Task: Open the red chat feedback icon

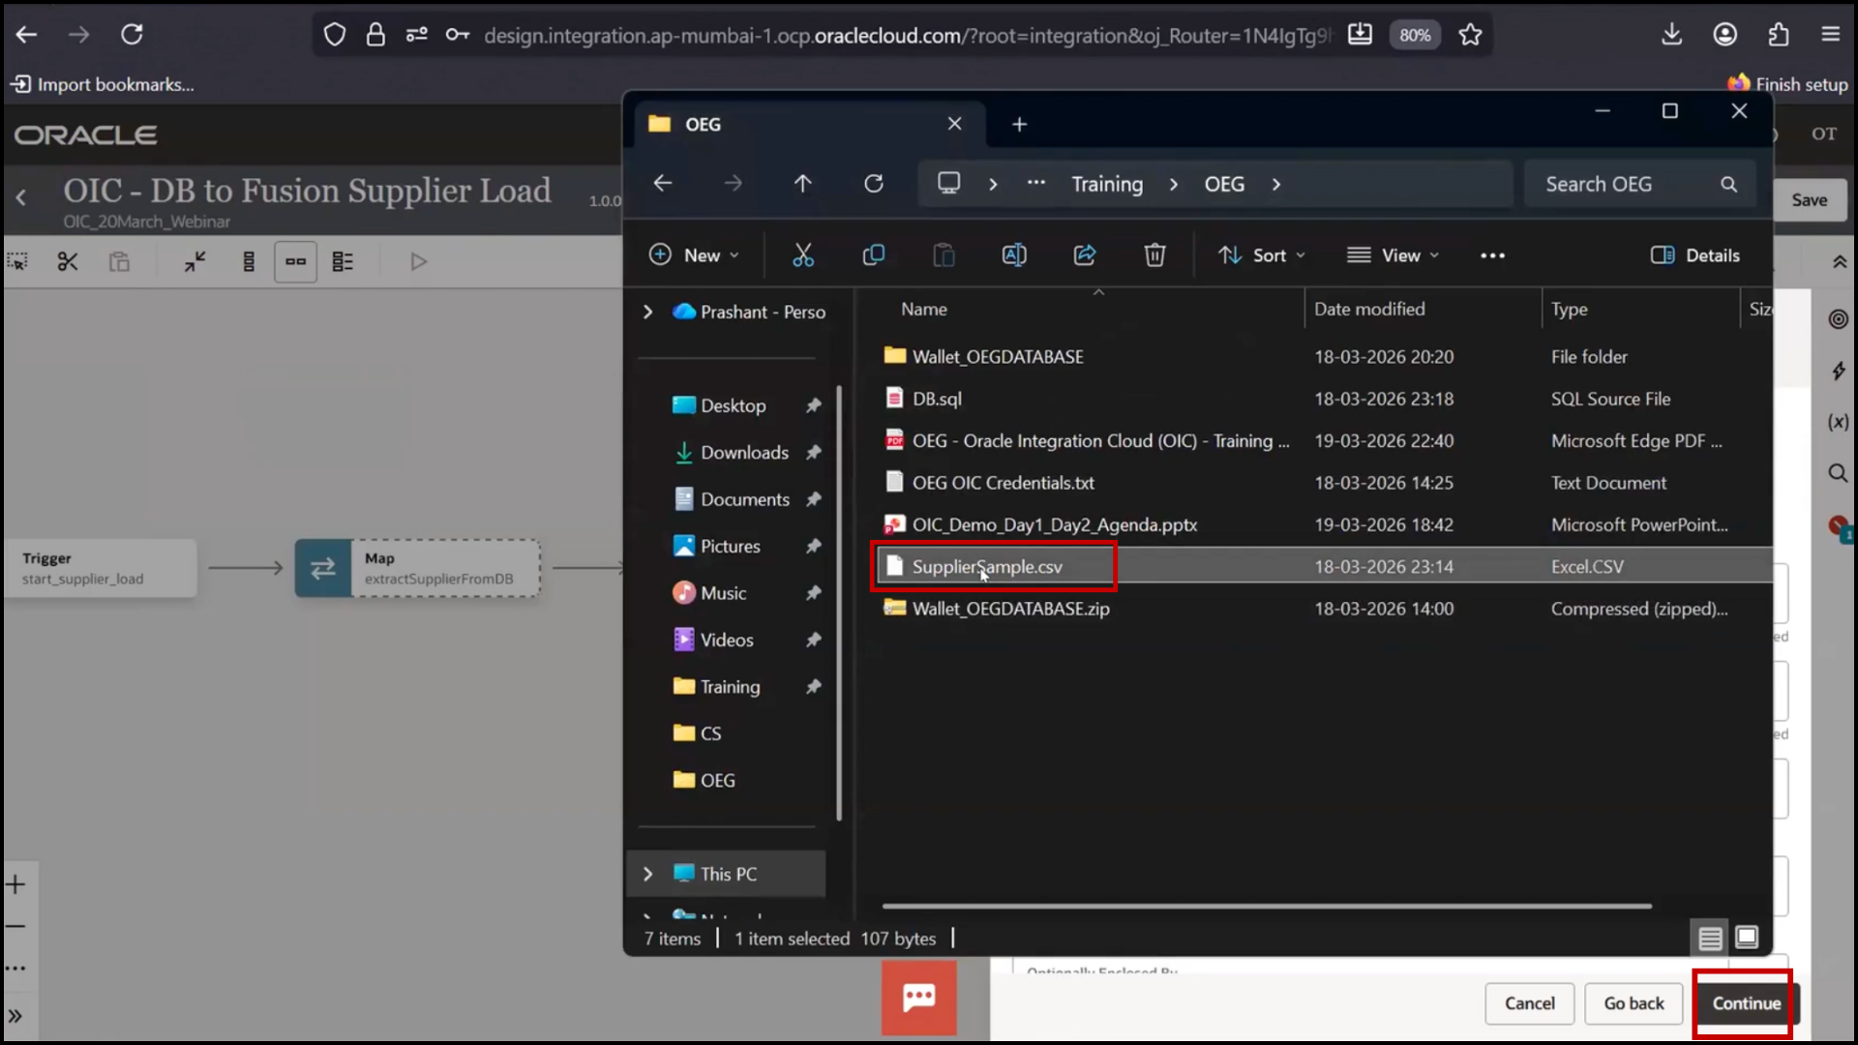Action: click(x=918, y=997)
